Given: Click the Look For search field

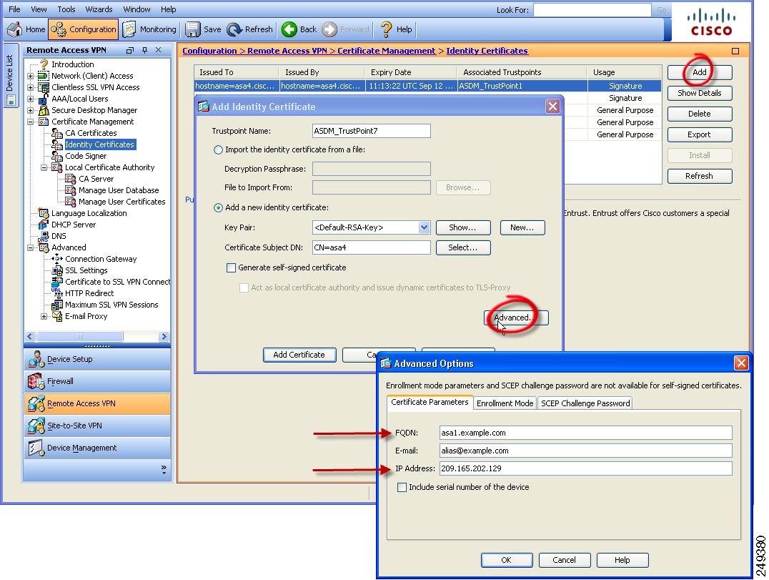Looking at the screenshot, I should click(592, 10).
